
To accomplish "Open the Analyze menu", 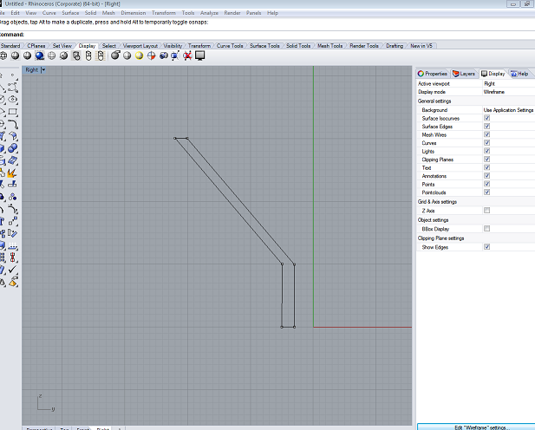I will [x=209, y=13].
